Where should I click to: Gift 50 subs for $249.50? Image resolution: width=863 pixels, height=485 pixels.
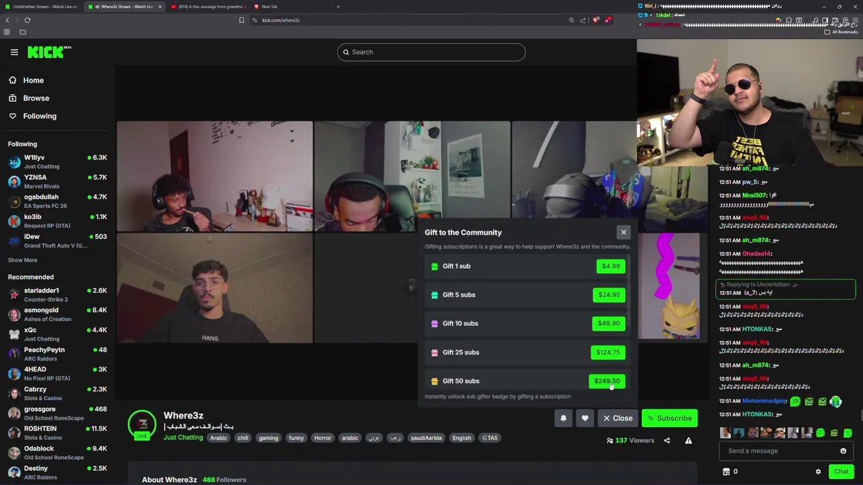(x=607, y=381)
